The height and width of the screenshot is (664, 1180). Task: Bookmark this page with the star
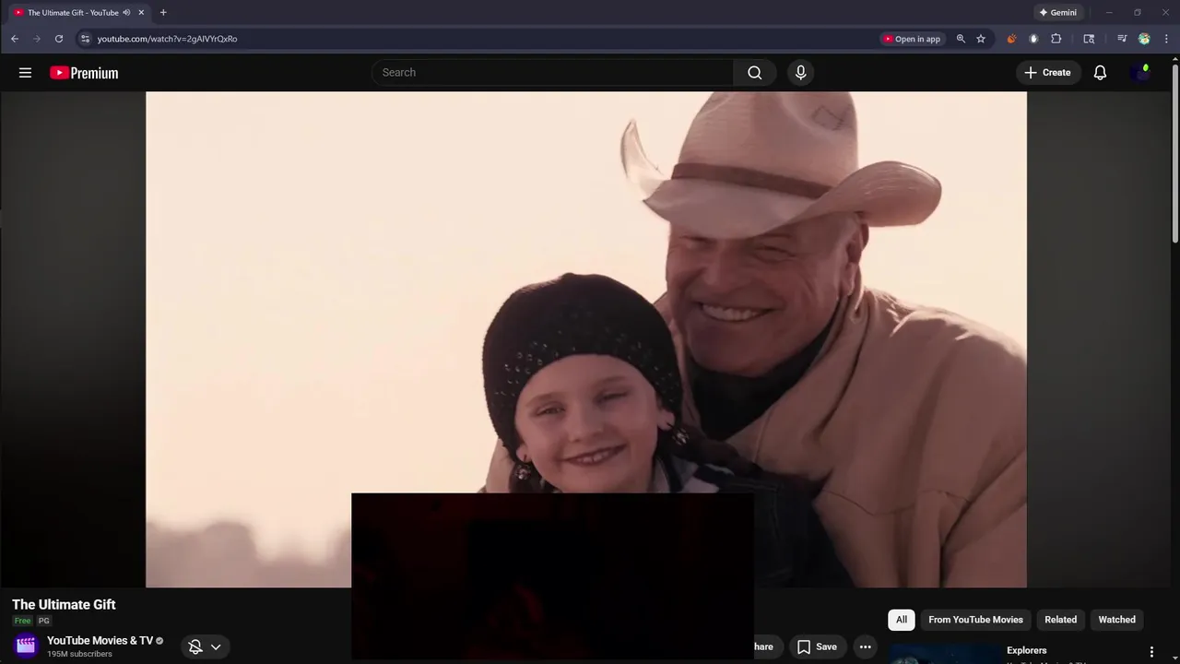coord(981,39)
